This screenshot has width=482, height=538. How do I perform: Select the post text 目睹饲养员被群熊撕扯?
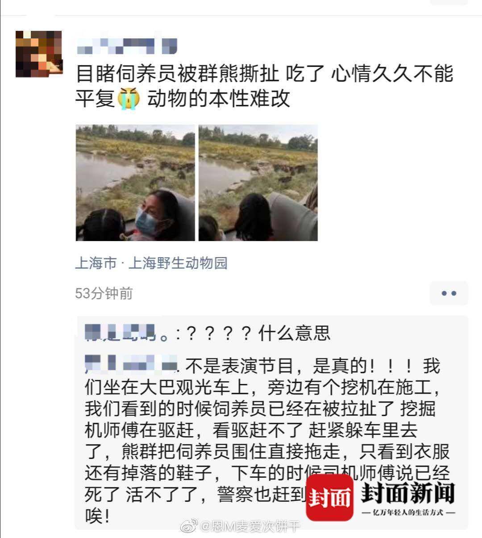click(x=177, y=74)
